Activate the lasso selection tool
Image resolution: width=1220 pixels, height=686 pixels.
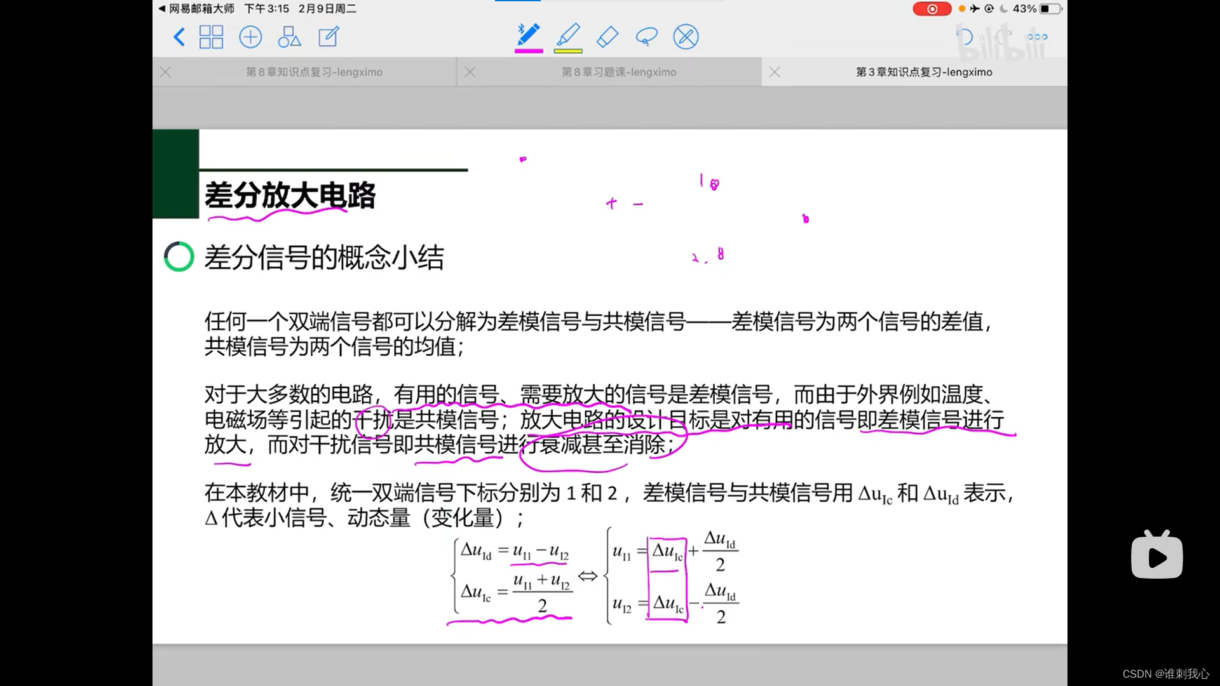click(x=646, y=37)
